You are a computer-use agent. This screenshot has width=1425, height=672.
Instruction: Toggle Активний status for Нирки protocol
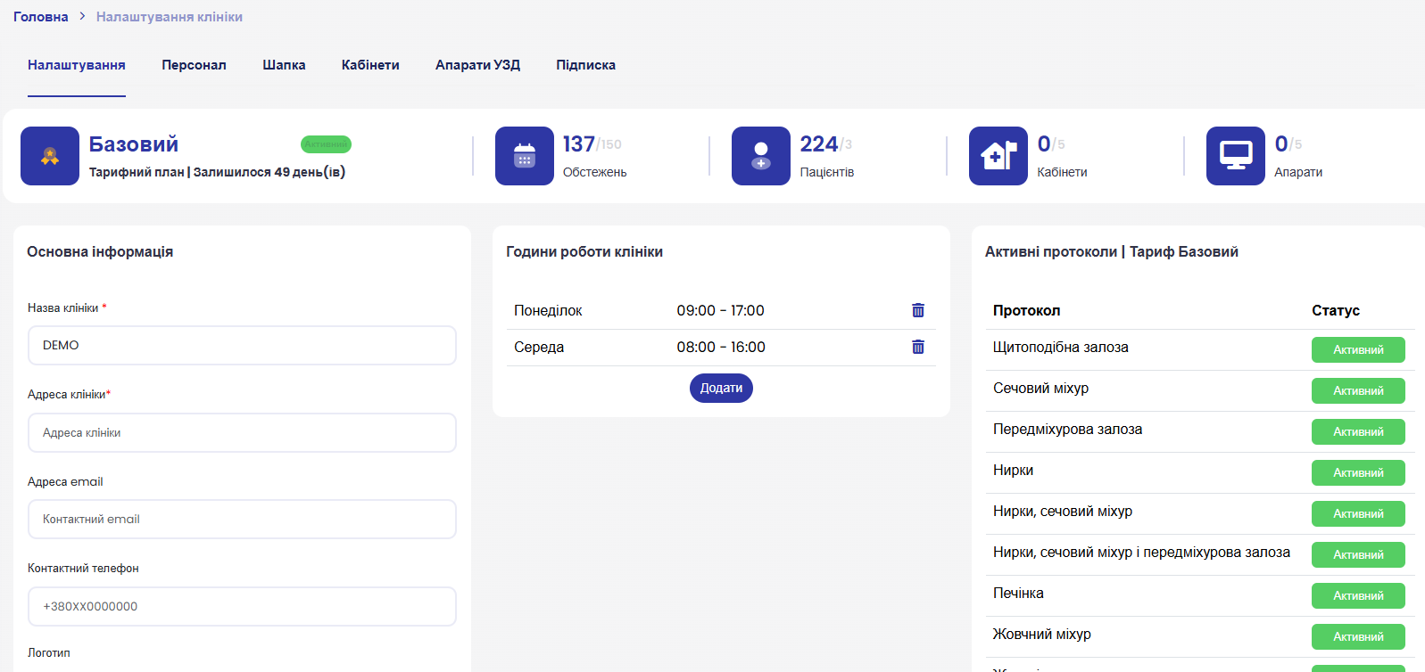point(1358,473)
